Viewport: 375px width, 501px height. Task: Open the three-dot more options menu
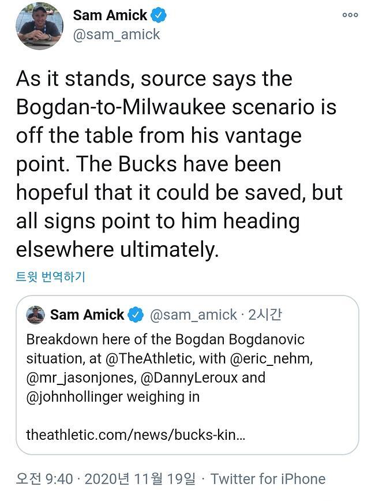coord(350,15)
